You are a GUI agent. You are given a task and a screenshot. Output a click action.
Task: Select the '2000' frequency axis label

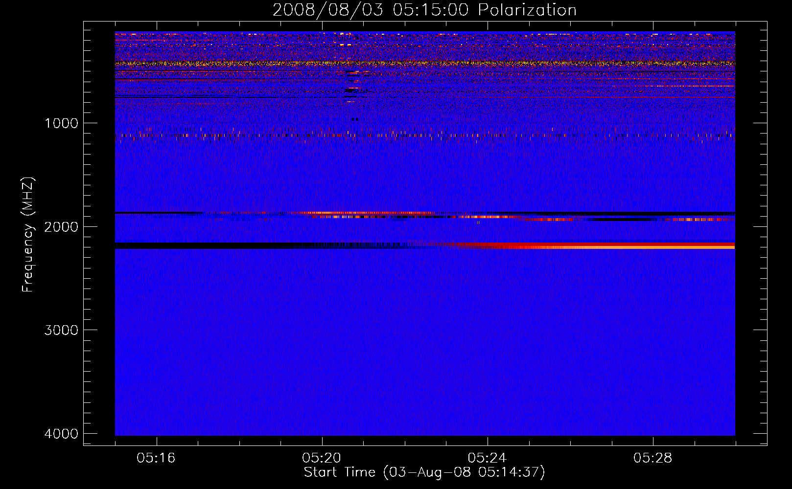pos(61,227)
